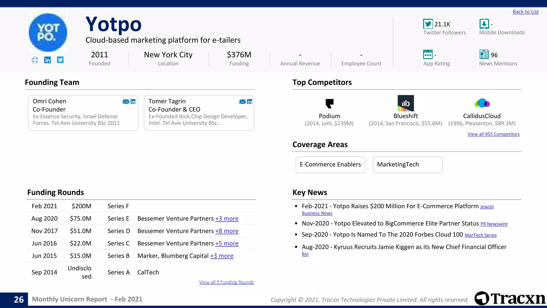The height and width of the screenshot is (308, 547).
Task: Open Yotpo's Twitter icon under logo
Action: point(60,60)
